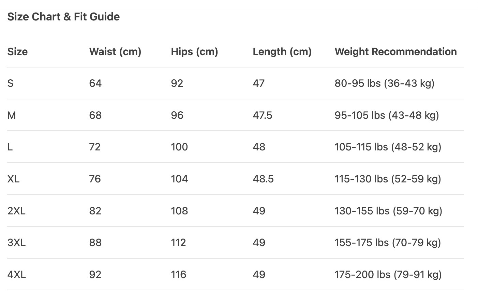Image resolution: width=478 pixels, height=292 pixels.
Task: Select the 2XL size row label
Action: (16, 211)
